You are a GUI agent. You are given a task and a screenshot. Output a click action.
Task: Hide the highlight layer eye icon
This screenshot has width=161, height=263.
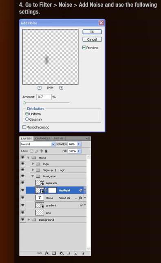click(22, 190)
